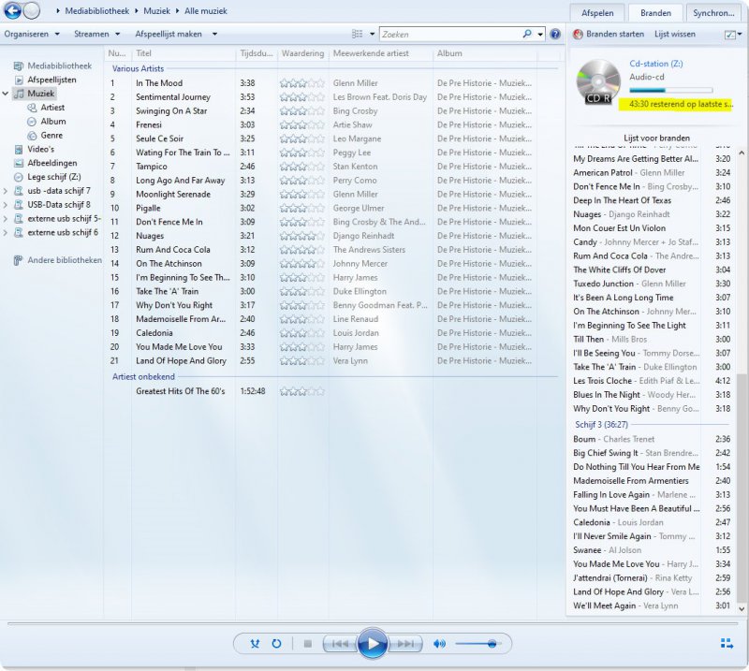The width and height of the screenshot is (749, 671).
Task: Click Branden starten to burn disc
Action: click(609, 34)
